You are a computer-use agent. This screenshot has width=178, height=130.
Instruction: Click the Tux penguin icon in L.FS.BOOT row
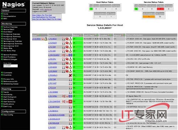[70, 39]
